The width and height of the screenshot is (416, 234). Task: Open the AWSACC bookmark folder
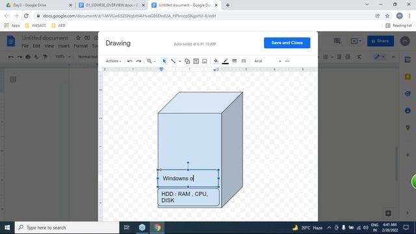[36, 25]
